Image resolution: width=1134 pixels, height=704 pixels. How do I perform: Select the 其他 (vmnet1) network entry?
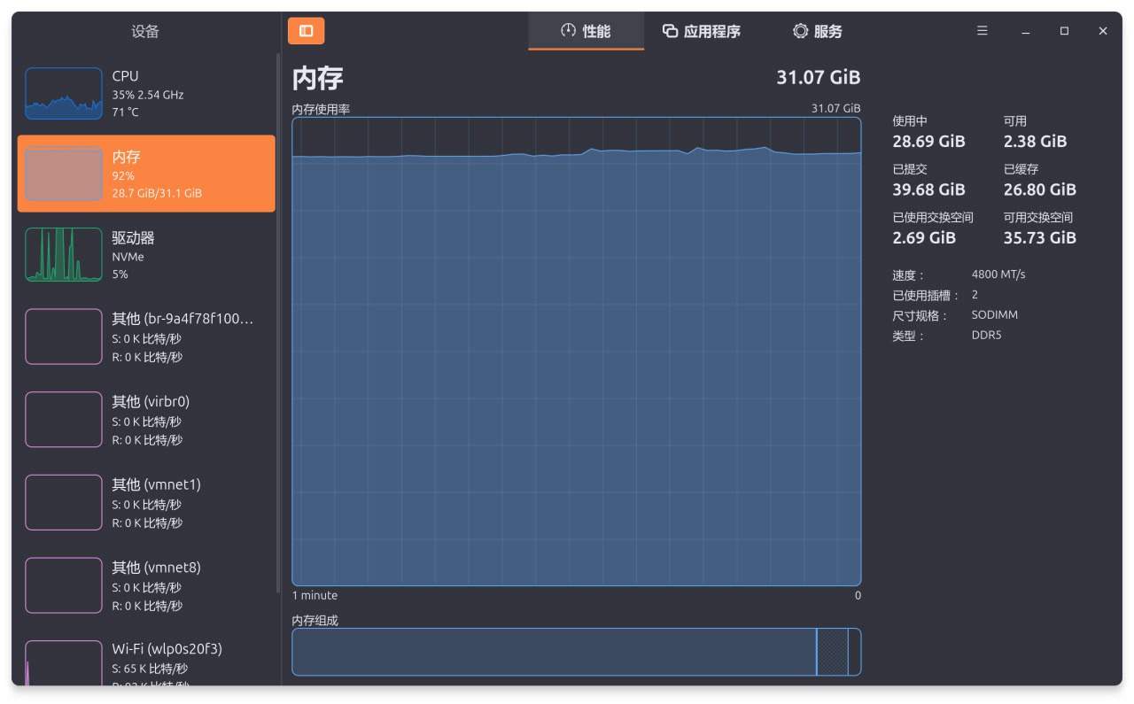coord(146,502)
